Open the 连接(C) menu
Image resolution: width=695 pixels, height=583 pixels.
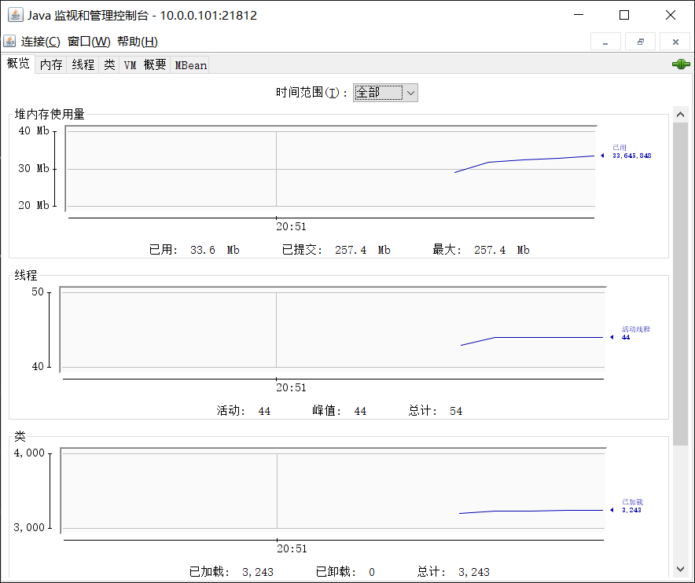pyautogui.click(x=40, y=42)
